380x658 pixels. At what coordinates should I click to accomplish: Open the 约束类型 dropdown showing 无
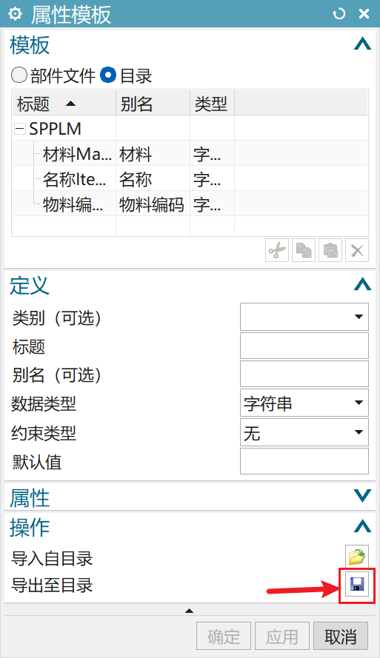tap(304, 432)
